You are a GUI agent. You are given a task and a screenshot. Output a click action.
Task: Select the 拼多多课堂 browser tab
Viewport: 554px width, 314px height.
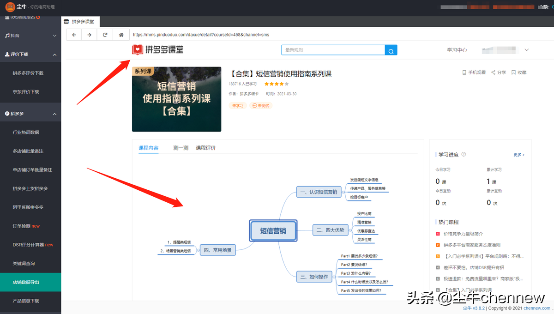click(80, 21)
